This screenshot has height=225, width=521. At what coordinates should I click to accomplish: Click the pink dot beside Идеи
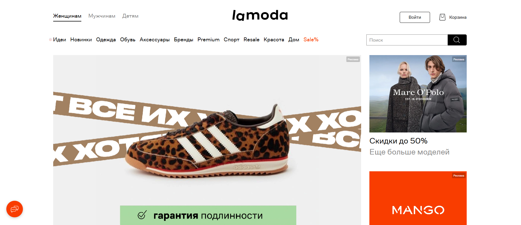click(50, 40)
